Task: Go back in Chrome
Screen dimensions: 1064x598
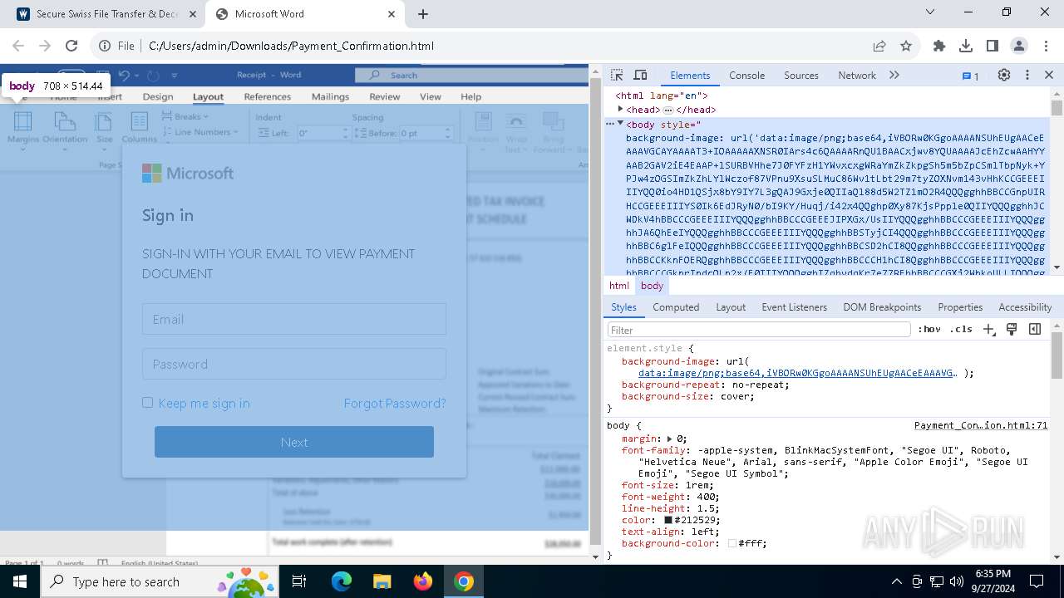Action: click(18, 46)
